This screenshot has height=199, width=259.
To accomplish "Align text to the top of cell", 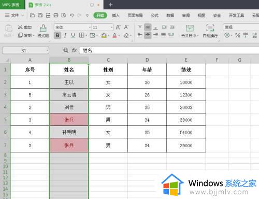I will tap(140, 27).
